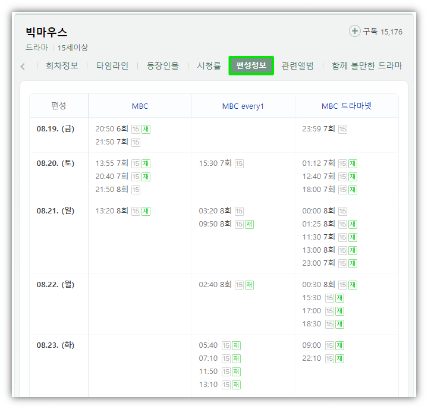Click the 재 badge beside 22:10
This screenshot has height=409, width=428.
coord(339,358)
